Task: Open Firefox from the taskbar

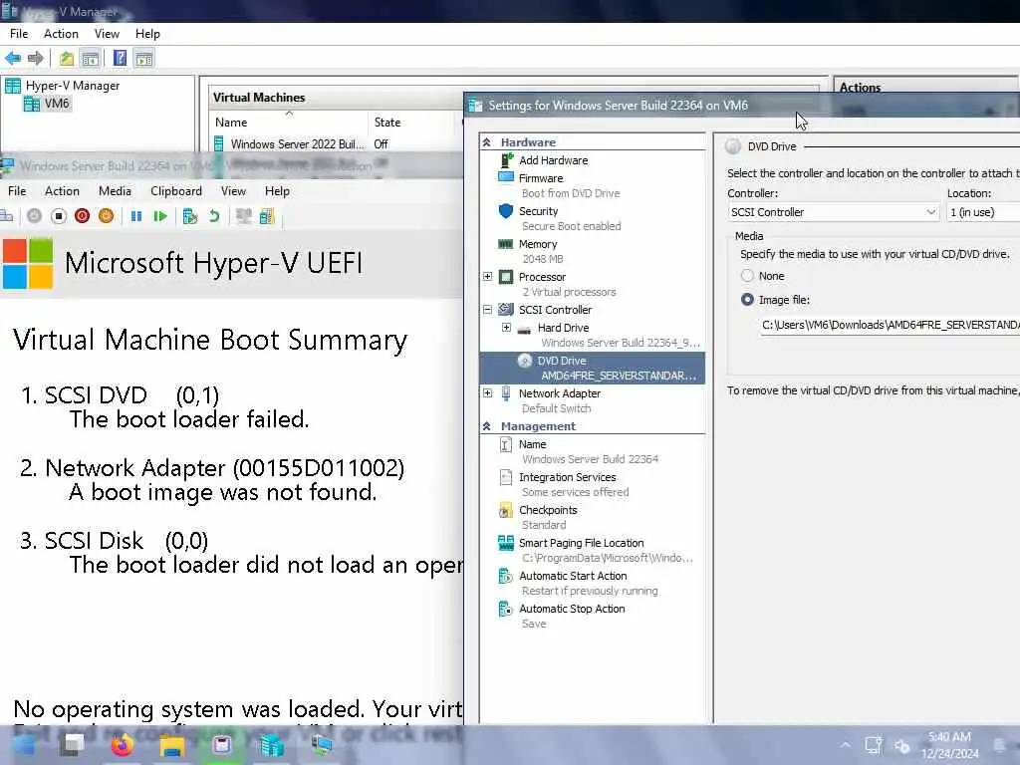Action: pos(122,745)
